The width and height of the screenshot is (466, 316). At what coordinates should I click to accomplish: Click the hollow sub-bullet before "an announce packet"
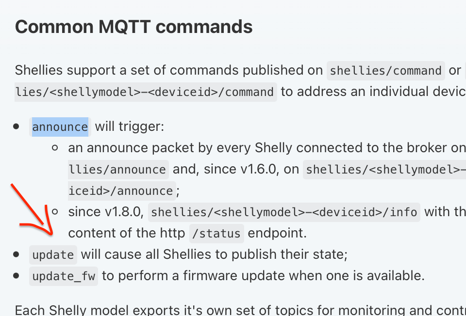coord(55,147)
